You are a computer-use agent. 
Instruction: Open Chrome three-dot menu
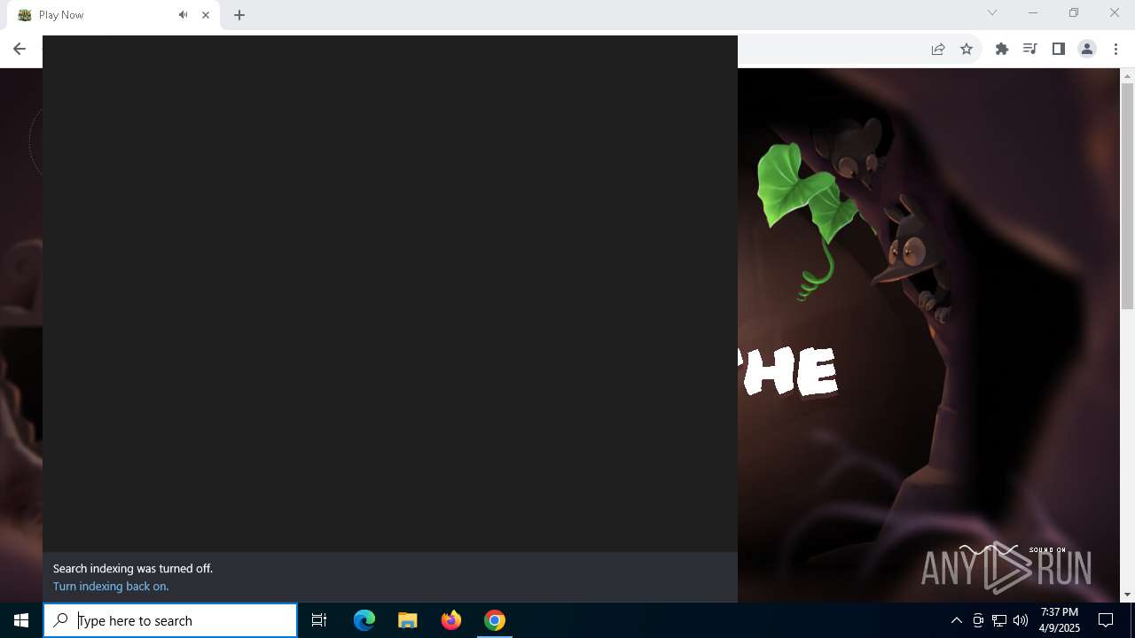click(x=1116, y=49)
